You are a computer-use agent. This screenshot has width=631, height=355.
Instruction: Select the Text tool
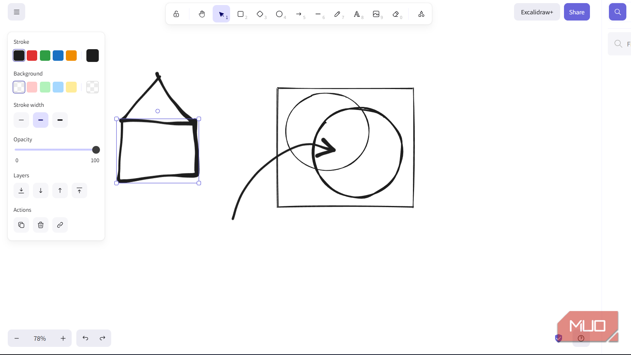click(357, 14)
